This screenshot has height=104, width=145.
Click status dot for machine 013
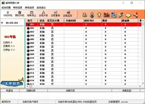28,69
